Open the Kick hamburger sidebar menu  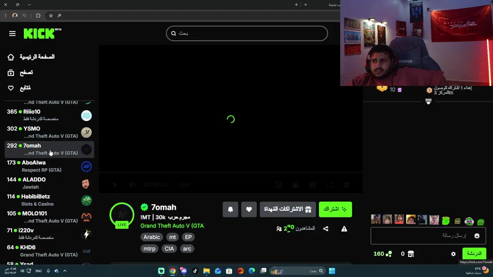[x=12, y=33]
